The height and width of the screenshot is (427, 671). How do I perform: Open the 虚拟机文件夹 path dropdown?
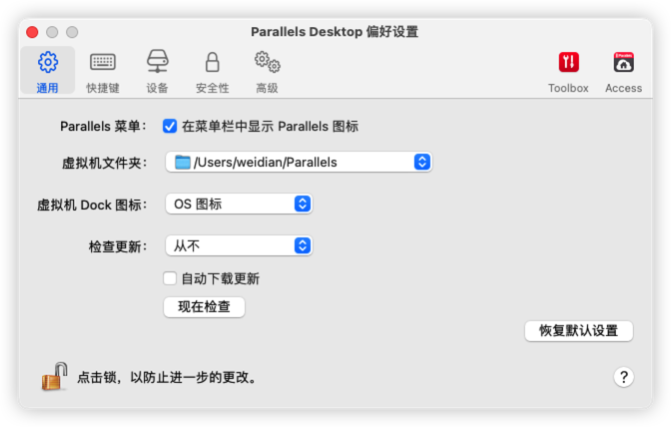tap(299, 162)
